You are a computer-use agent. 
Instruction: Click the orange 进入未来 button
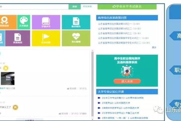point(127,81)
